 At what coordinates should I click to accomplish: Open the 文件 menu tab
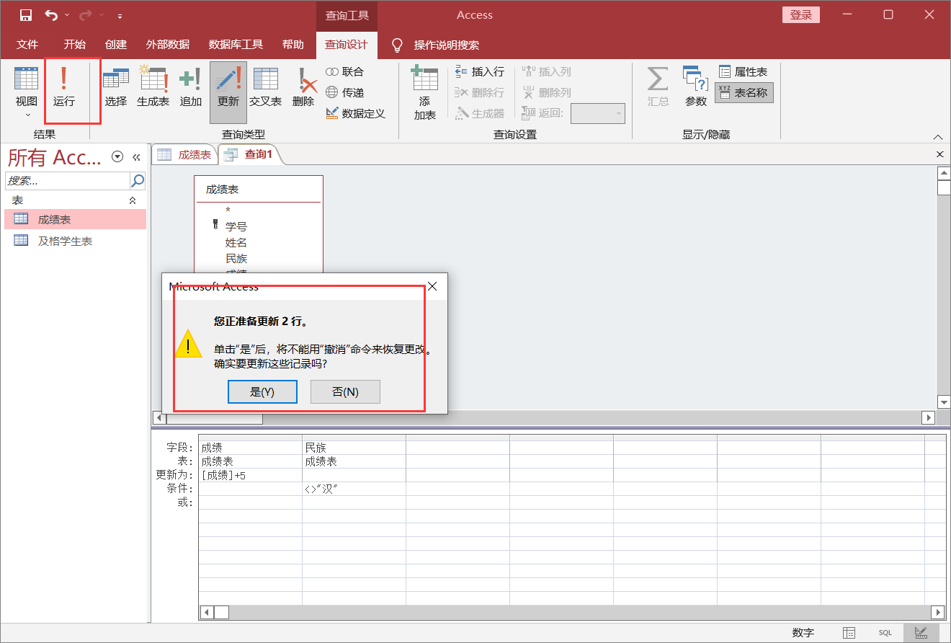coord(27,45)
